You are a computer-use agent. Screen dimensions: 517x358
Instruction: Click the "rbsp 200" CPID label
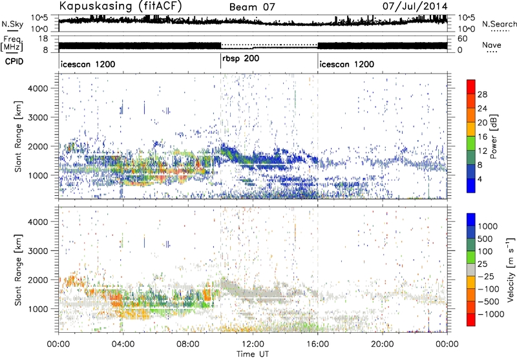coord(240,59)
